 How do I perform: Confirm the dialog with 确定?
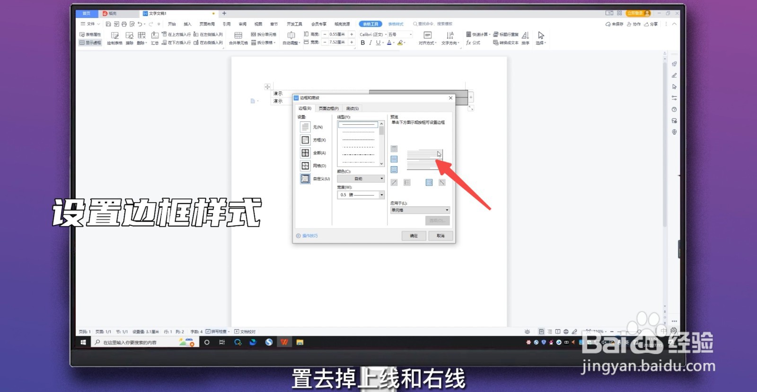[x=414, y=236]
